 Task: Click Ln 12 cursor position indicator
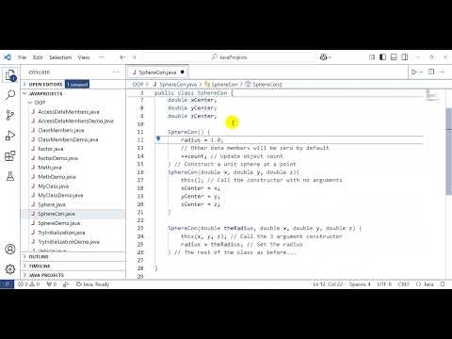pyautogui.click(x=328, y=284)
